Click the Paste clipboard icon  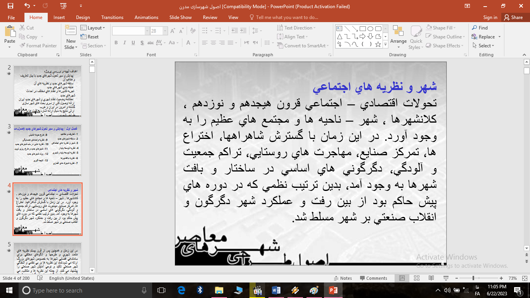(x=10, y=32)
